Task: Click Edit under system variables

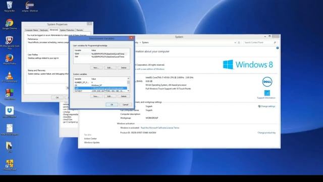Action: tap(110, 97)
